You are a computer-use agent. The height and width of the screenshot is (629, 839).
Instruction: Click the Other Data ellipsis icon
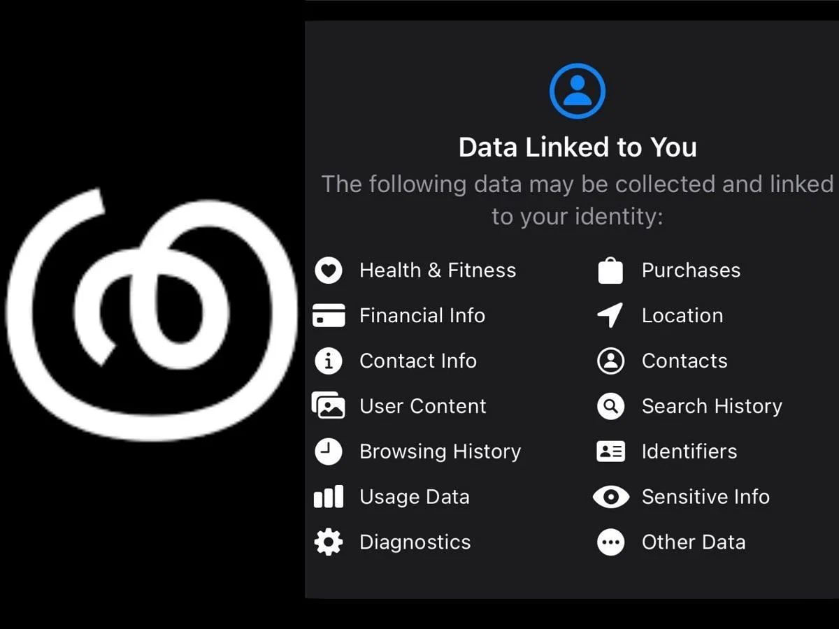[x=610, y=542]
